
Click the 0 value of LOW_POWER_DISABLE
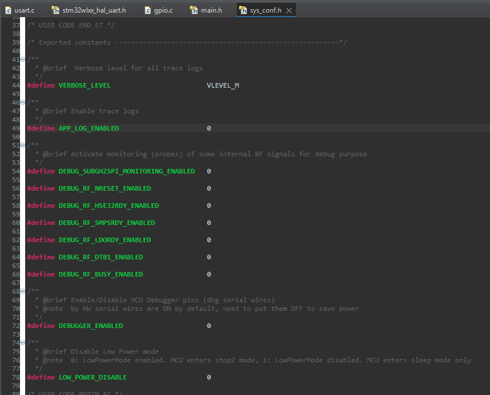[209, 377]
